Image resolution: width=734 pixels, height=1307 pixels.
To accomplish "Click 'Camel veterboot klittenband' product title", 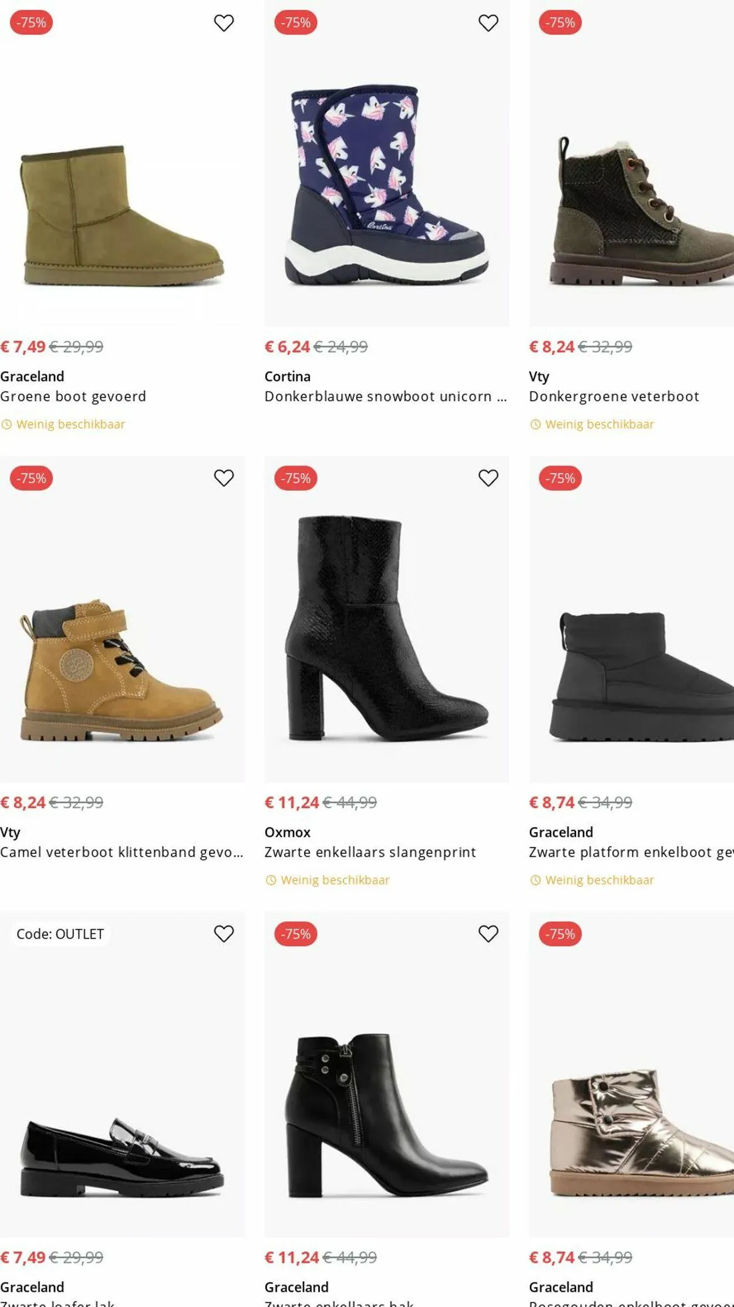I will point(120,852).
